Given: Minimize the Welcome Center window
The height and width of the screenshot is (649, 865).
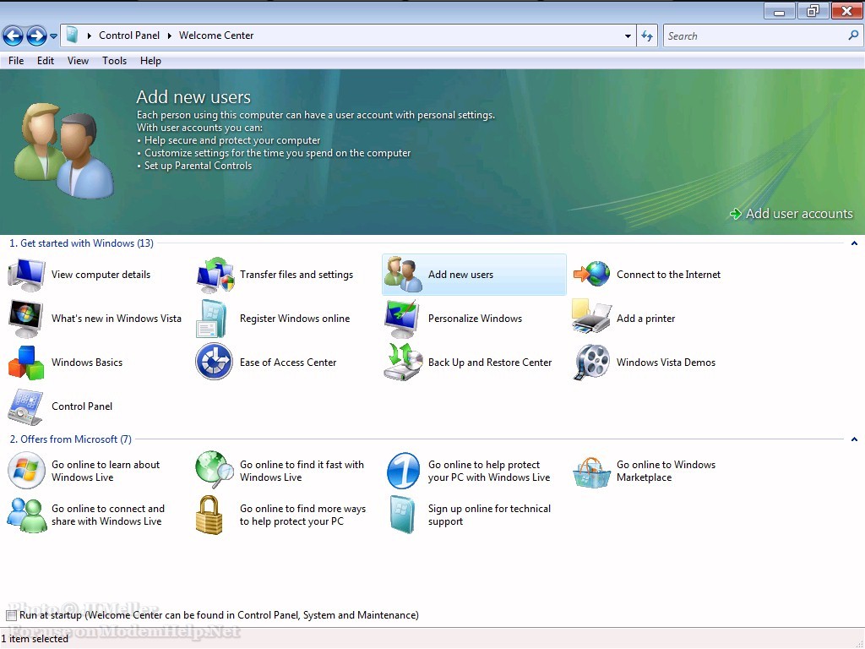Looking at the screenshot, I should click(780, 11).
